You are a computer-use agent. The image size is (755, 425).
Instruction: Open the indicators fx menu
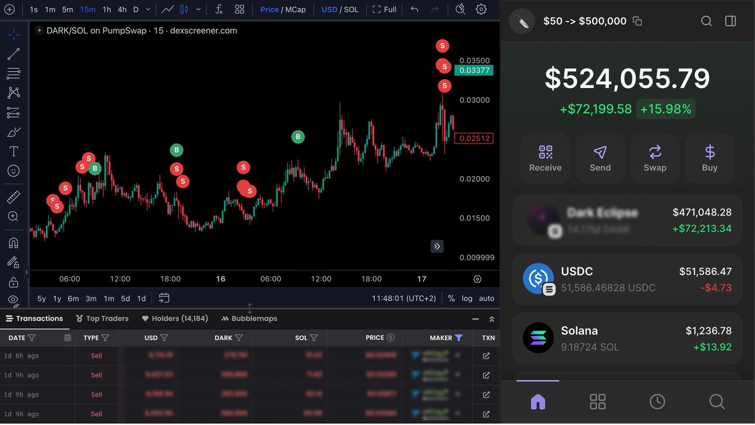click(x=219, y=9)
